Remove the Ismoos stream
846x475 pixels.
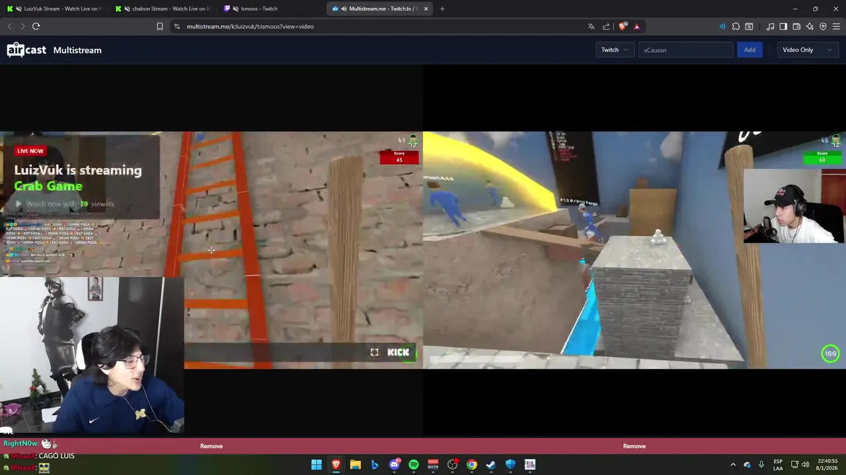click(634, 446)
